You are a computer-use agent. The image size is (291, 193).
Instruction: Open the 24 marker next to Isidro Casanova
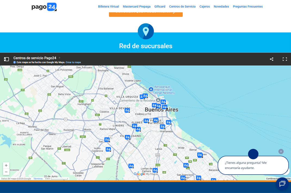pyautogui.click(x=108, y=149)
